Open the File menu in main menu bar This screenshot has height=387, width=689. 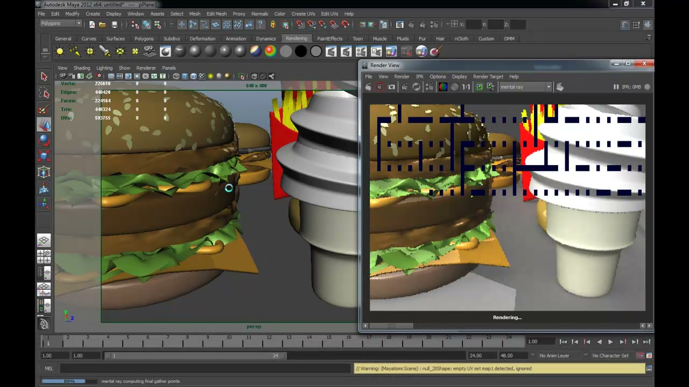(41, 13)
